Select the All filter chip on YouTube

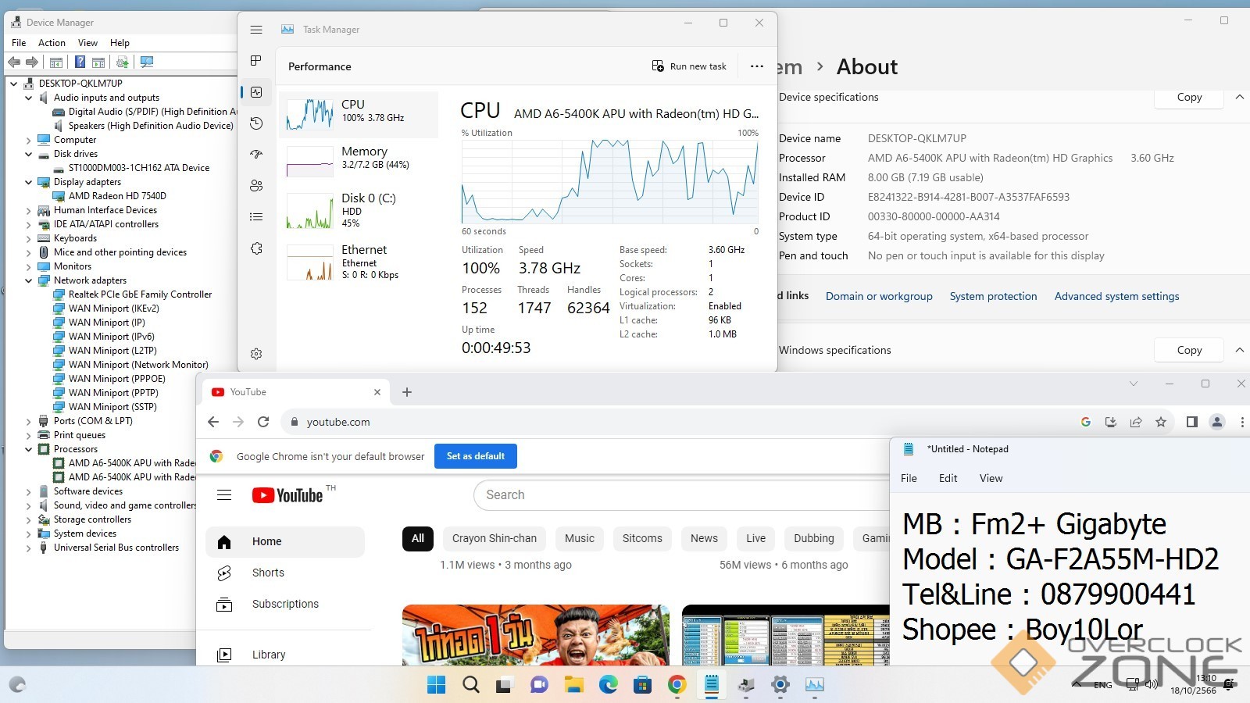pos(418,538)
